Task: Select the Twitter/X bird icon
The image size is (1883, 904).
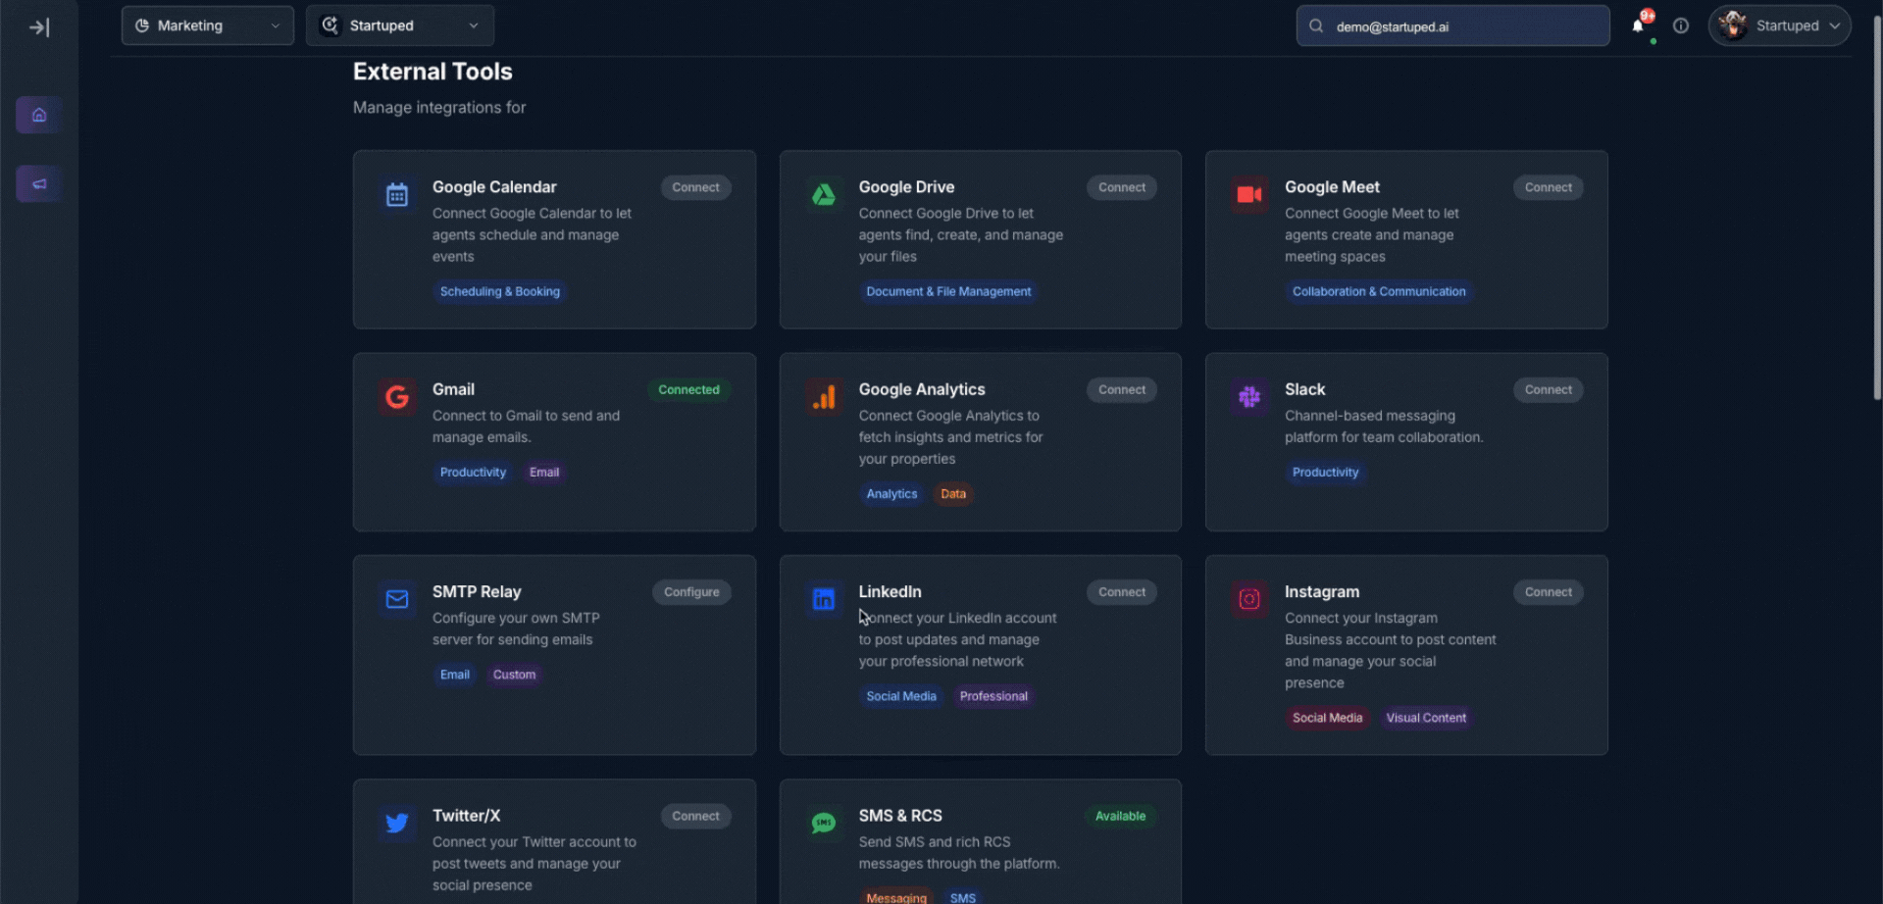Action: click(396, 823)
